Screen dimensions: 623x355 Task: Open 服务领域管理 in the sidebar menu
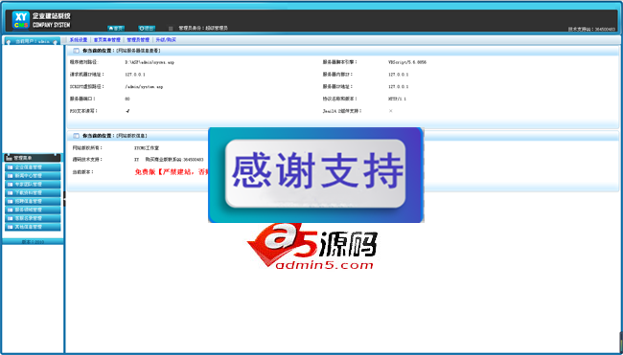(x=33, y=210)
